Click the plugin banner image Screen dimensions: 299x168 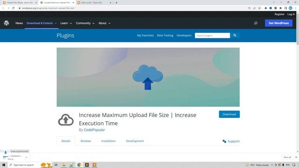tap(148, 77)
